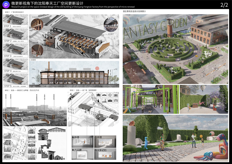This screenshot has height=164, width=232.
Task: Click the pink sun circle in section drawing
Action: click(97, 68)
